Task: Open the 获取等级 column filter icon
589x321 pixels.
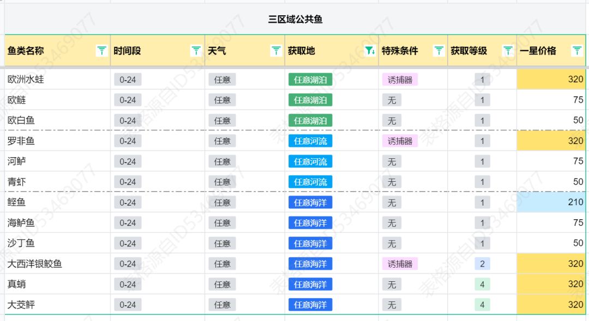Action: (508, 51)
